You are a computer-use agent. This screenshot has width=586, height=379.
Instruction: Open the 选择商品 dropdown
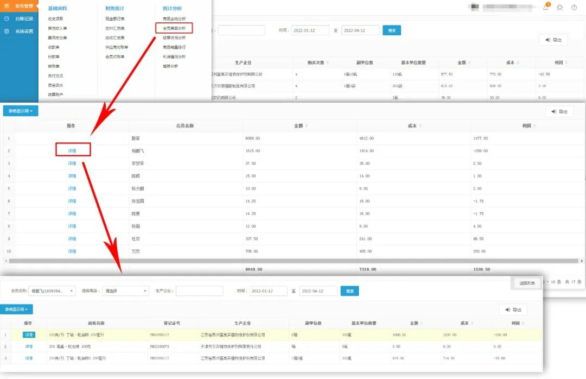126,291
